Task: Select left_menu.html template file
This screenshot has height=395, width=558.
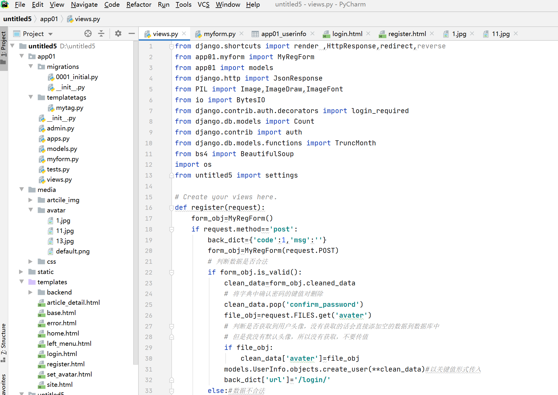Action: (69, 344)
